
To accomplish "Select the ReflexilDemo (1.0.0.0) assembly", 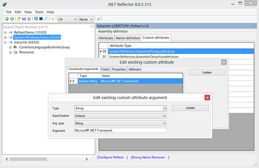I will [30, 32].
